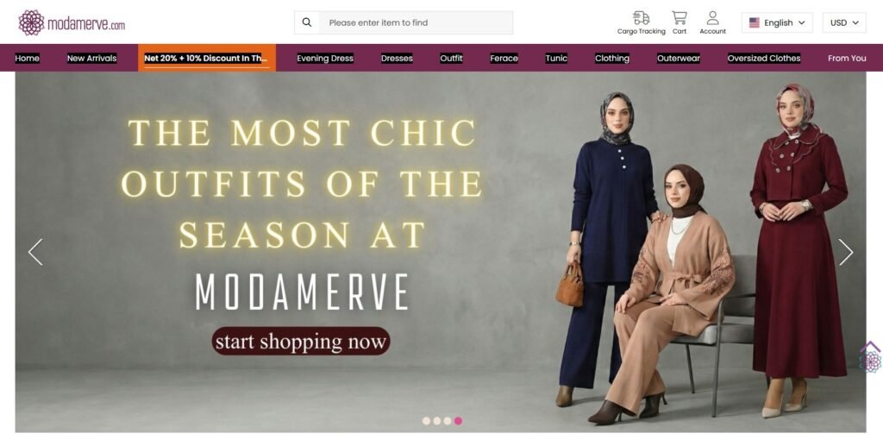Click the start shopping now button

[301, 342]
